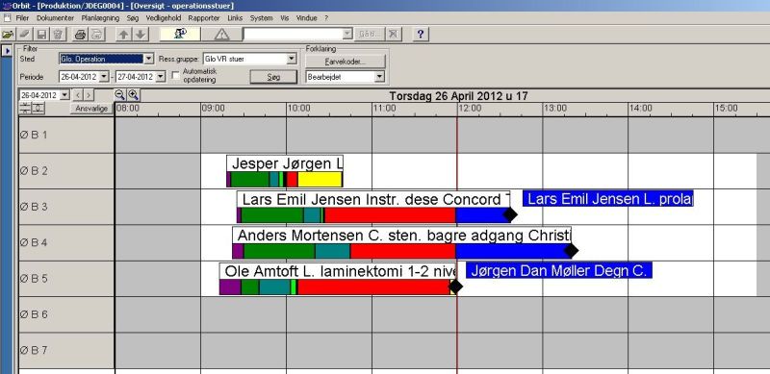
Task: Open the System menu
Action: click(x=261, y=18)
